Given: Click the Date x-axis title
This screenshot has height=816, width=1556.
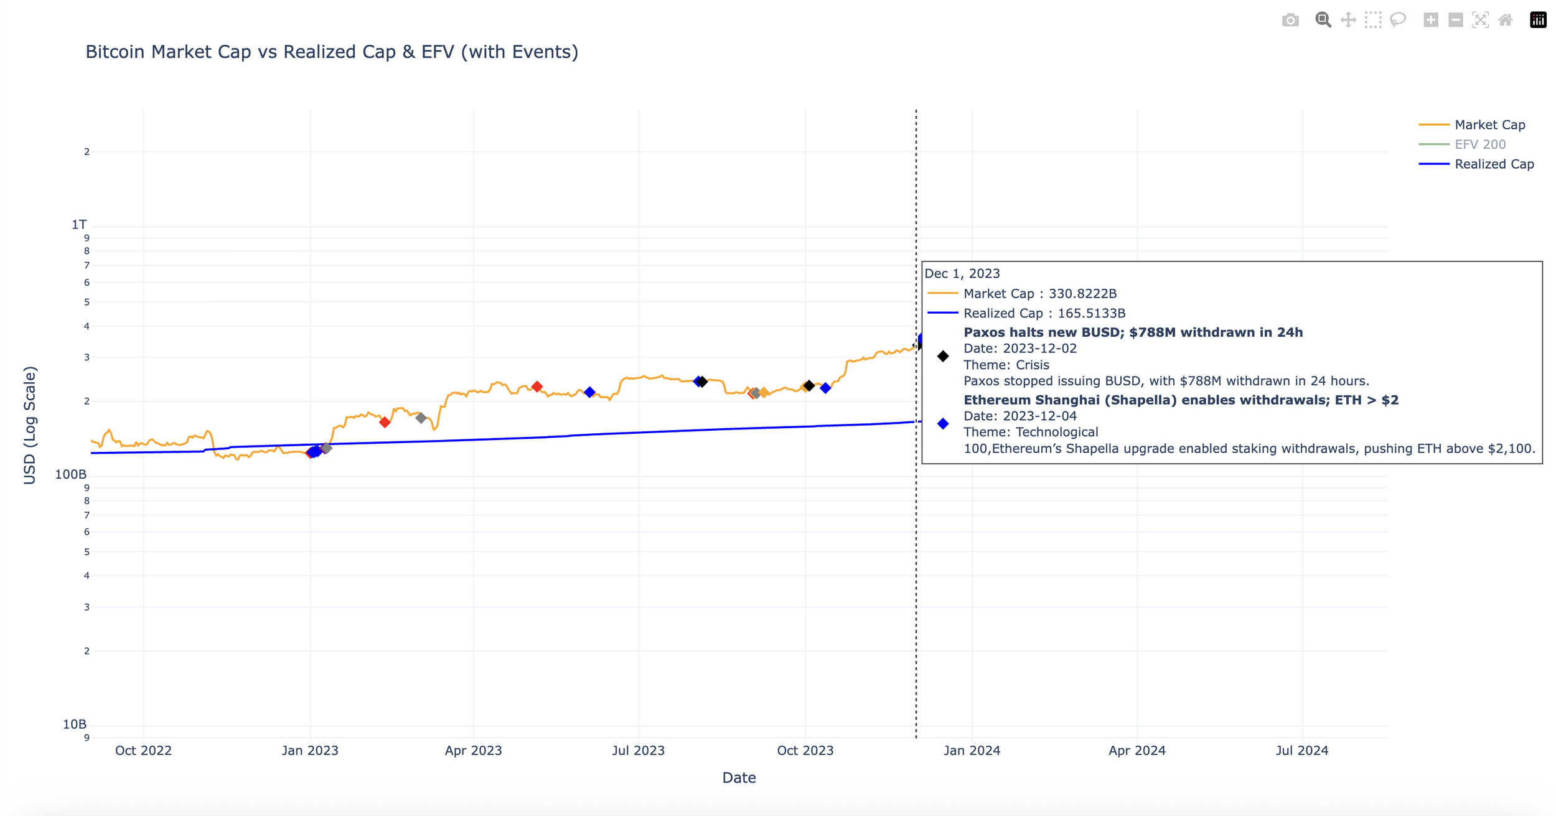Looking at the screenshot, I should point(739,777).
